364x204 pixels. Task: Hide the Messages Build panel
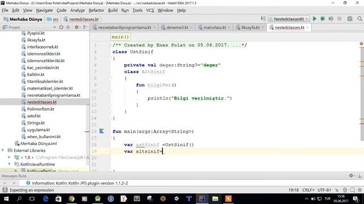[359, 176]
